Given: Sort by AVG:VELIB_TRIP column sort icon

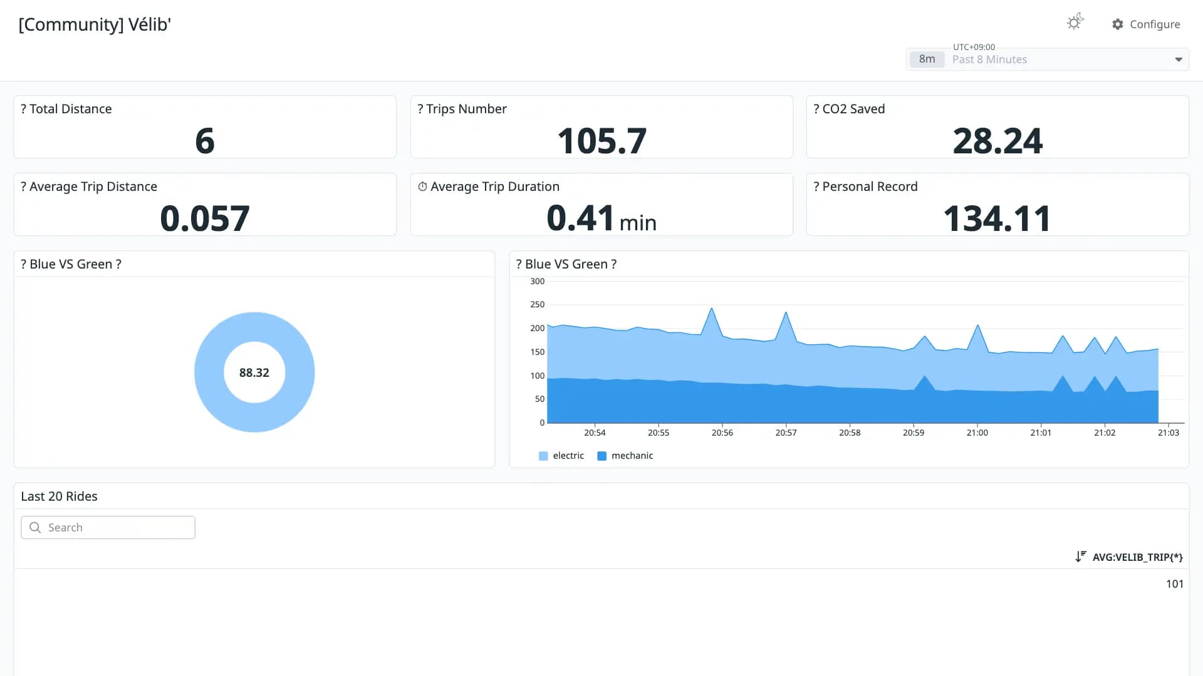Looking at the screenshot, I should 1081,556.
